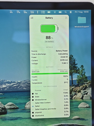Click the battery capacity green progress bar
The height and width of the screenshot is (126, 94).
pos(50,74)
